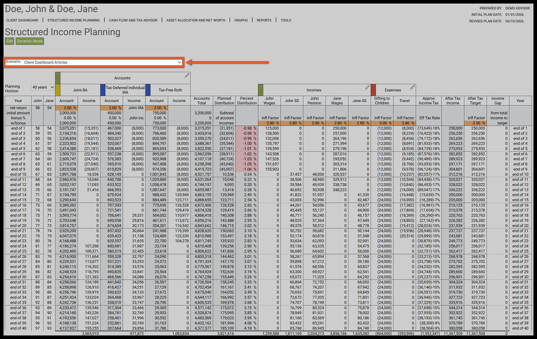This screenshot has height=339, width=537.
Task: Click the yellow color square beside Joint BA
Action: (58, 90)
